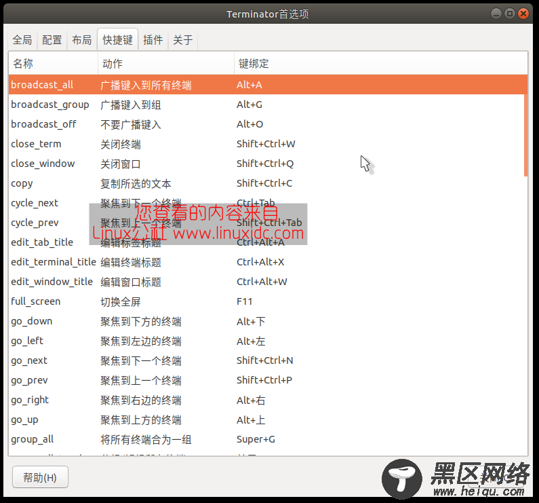Select the broadcast_off entry
Screen dimensions: 539x503
(268, 124)
